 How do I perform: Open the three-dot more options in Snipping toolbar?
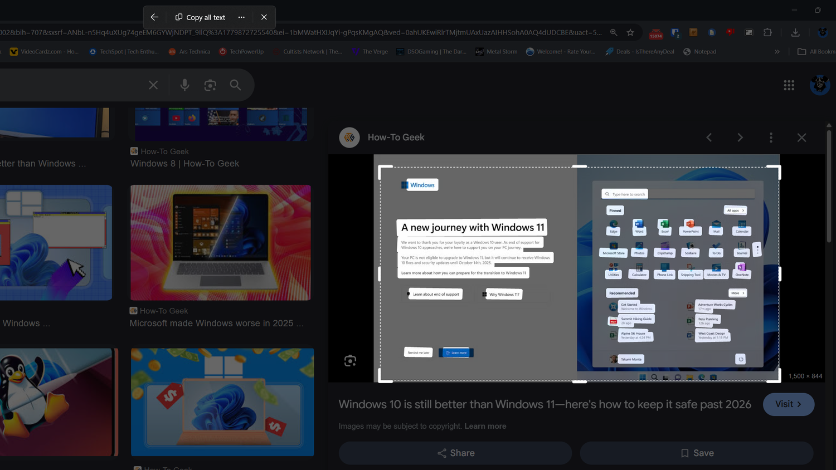(241, 17)
